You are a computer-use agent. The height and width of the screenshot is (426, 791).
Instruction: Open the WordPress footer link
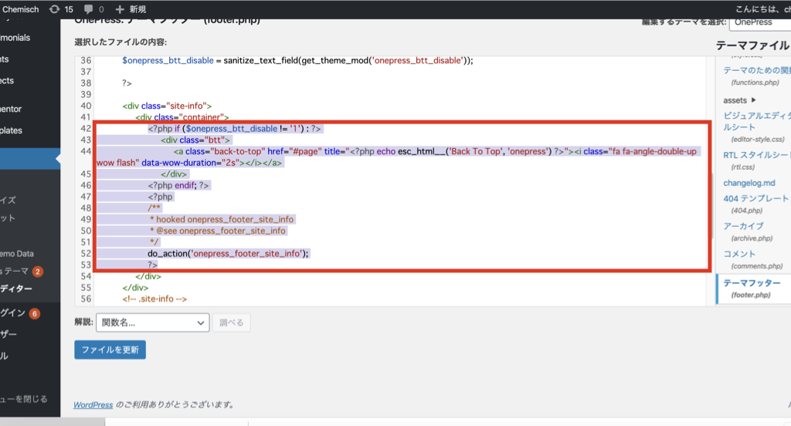93,405
